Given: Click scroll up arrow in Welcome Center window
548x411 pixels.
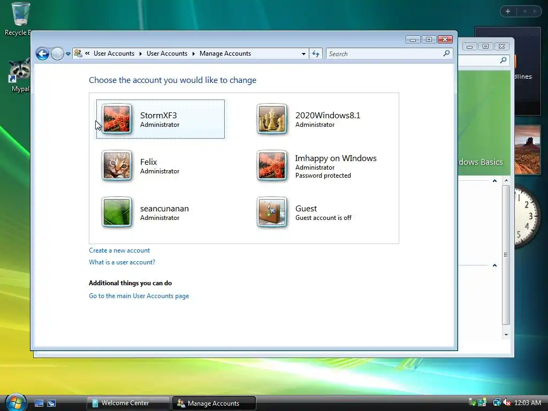Looking at the screenshot, I should coord(506,180).
